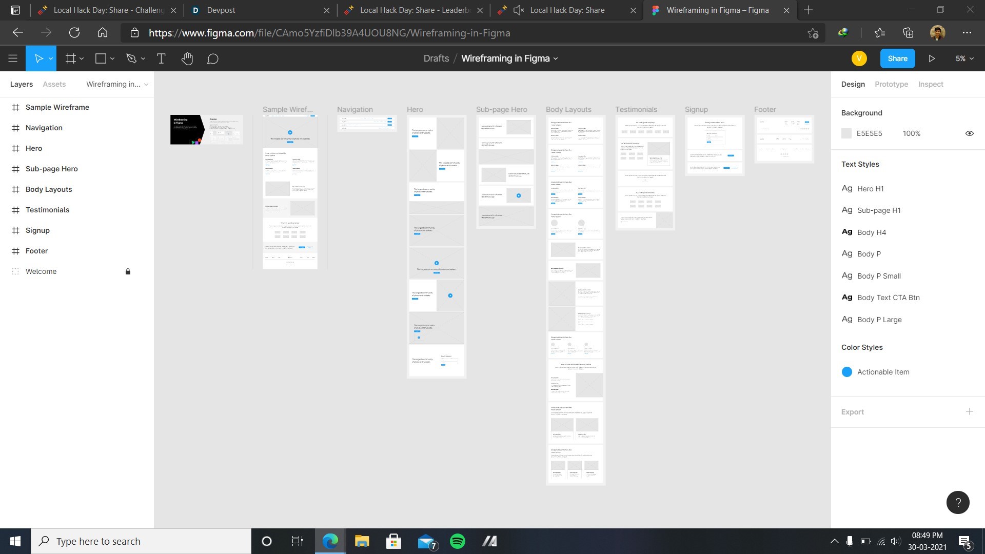Select the Pen tool icon
The image size is (985, 554).
click(x=131, y=58)
